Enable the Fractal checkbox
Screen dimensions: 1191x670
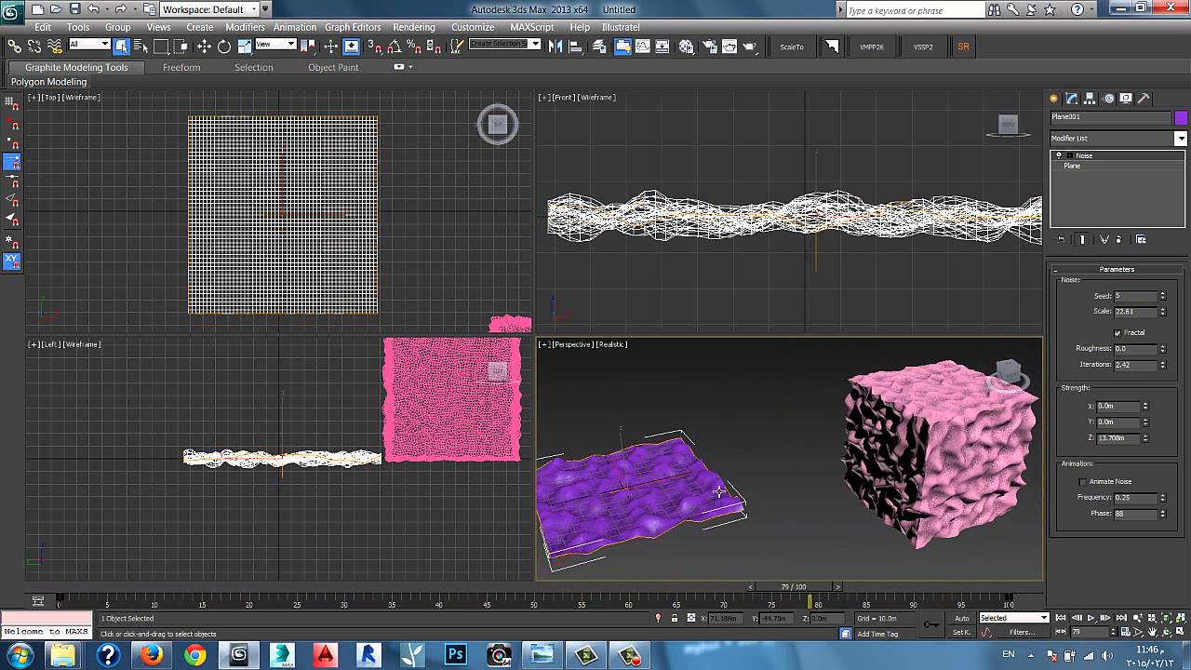1117,332
